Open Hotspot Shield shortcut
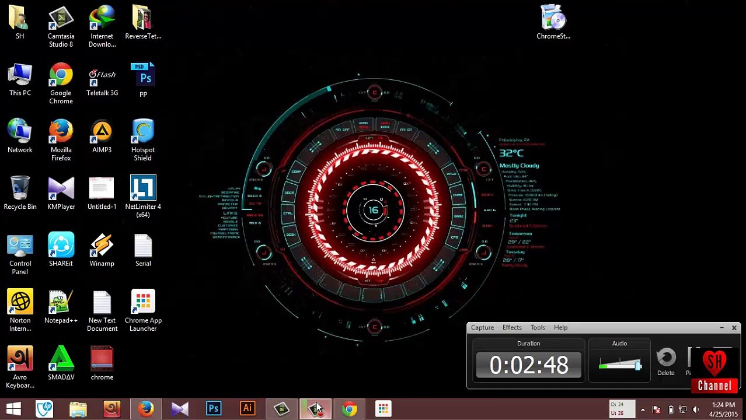This screenshot has height=420, width=746. (143, 141)
